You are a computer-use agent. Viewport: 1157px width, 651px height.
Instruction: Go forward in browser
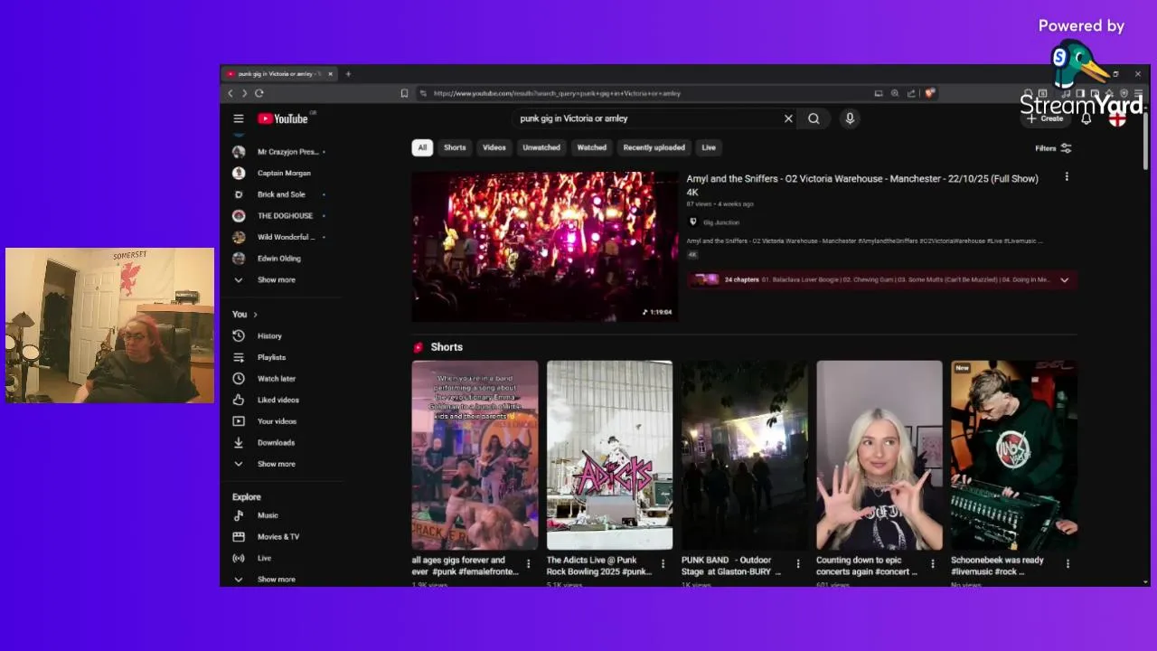point(244,93)
